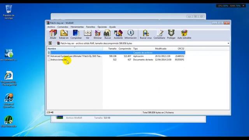Open the Archivo menu
249x140 pixels.
(51, 27)
